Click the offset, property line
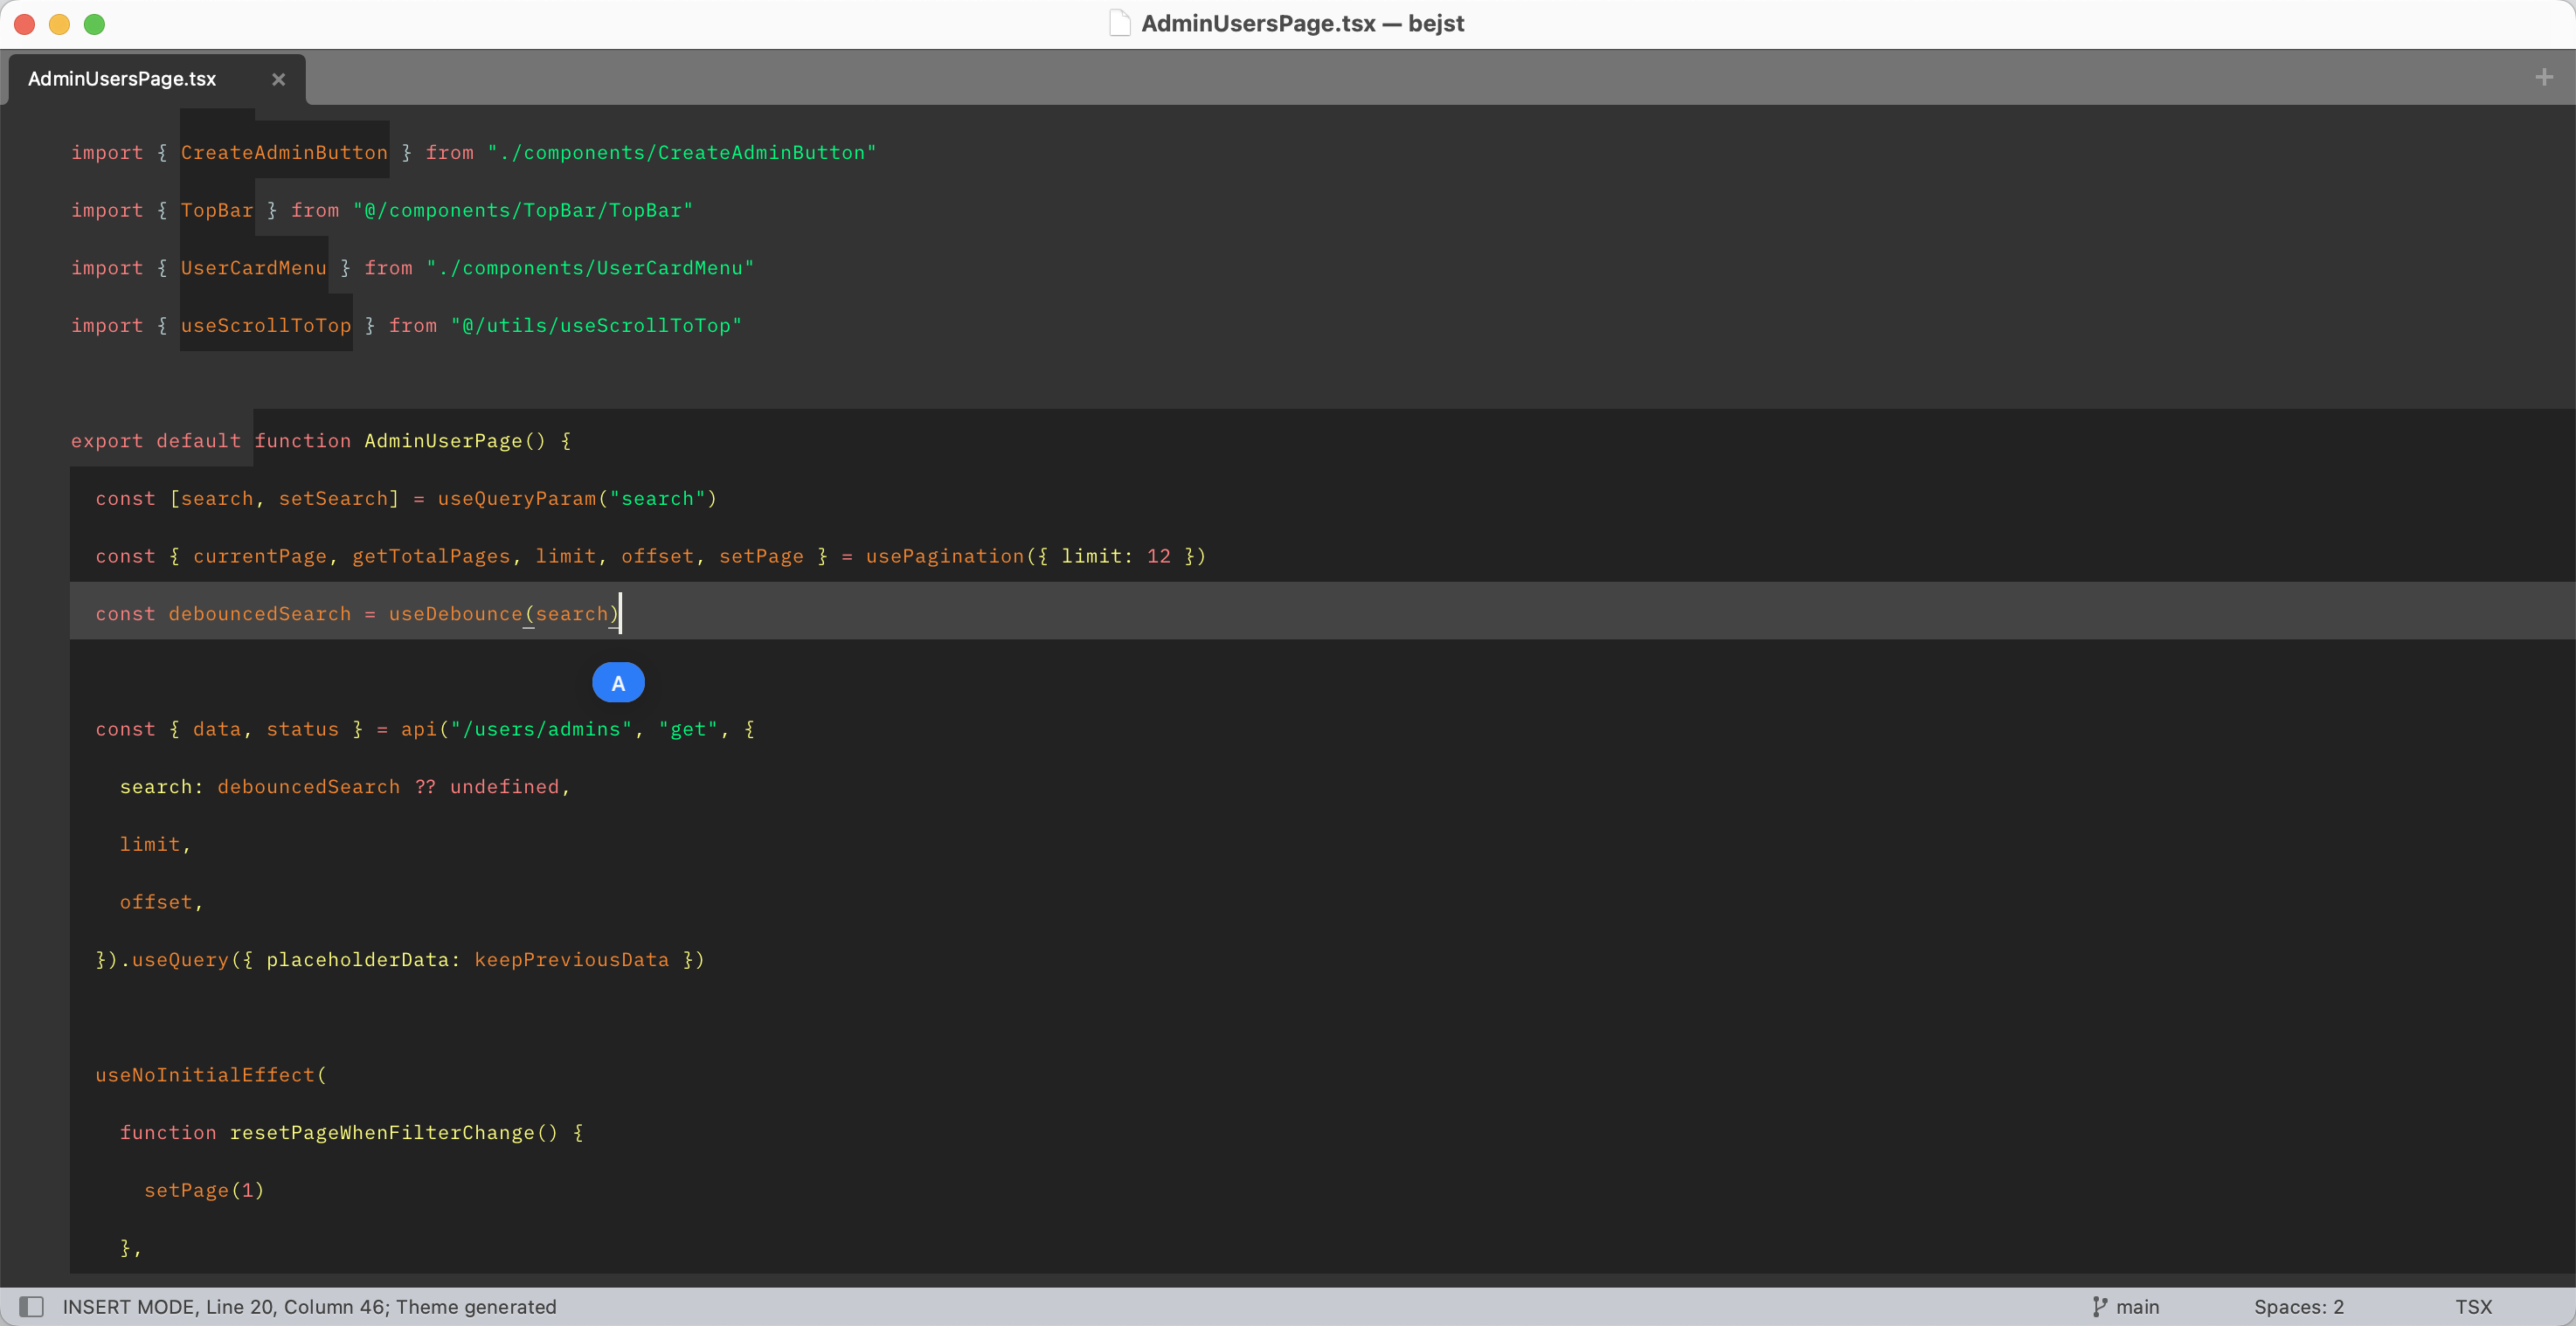2576x1326 pixels. point(161,902)
